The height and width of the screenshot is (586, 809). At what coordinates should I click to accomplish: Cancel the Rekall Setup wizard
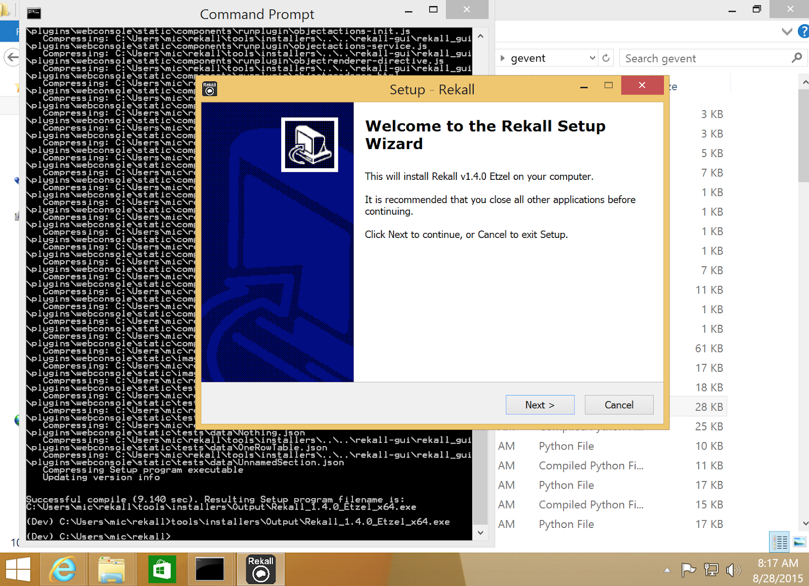pyautogui.click(x=619, y=405)
